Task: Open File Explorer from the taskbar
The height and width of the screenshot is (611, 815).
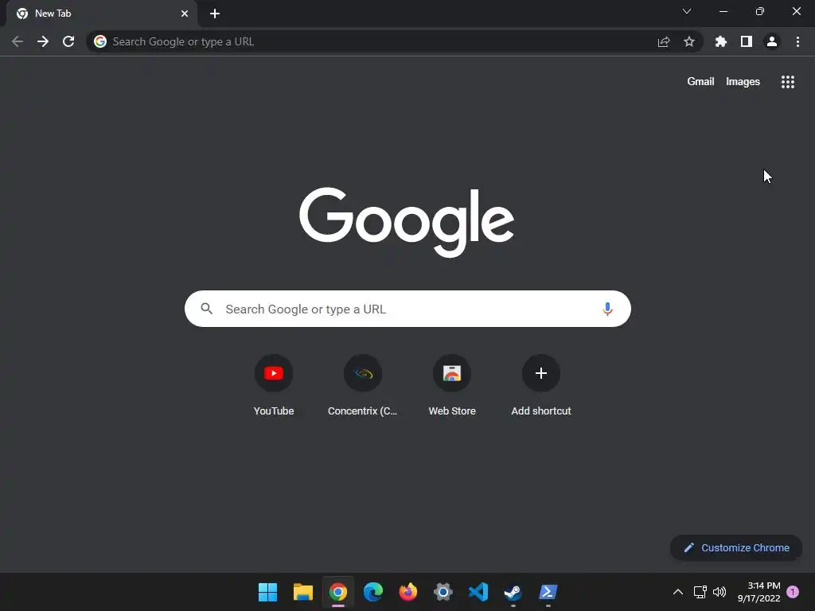Action: coord(303,592)
